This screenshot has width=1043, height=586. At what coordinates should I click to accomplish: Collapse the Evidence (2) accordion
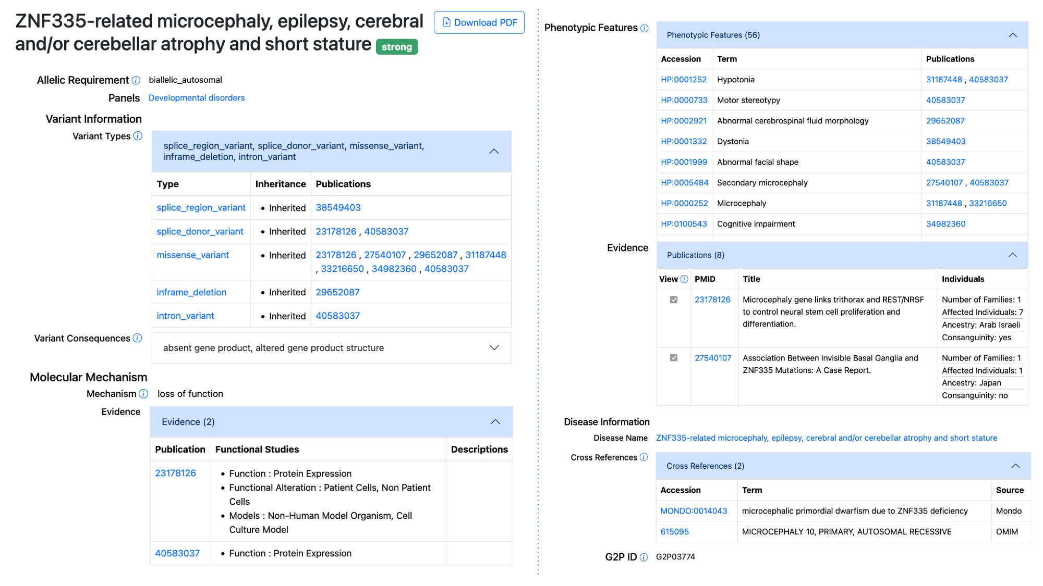pyautogui.click(x=495, y=422)
